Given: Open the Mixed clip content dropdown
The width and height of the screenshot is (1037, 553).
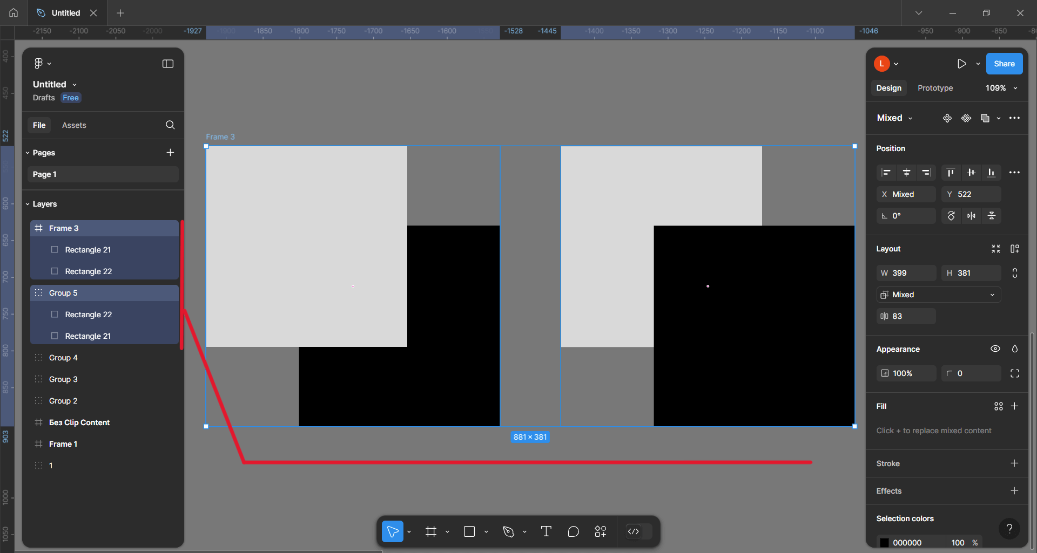Looking at the screenshot, I should click(938, 295).
